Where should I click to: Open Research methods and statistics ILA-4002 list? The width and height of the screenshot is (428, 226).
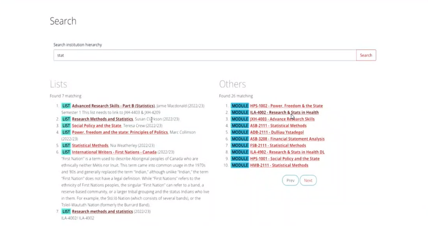pos(102,211)
